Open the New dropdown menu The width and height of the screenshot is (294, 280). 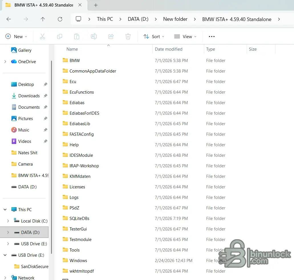(x=16, y=36)
